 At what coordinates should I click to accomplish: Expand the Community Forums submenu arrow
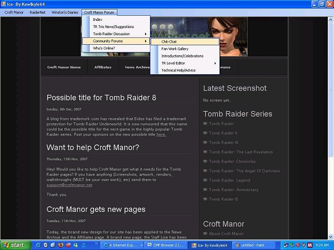[146, 41]
